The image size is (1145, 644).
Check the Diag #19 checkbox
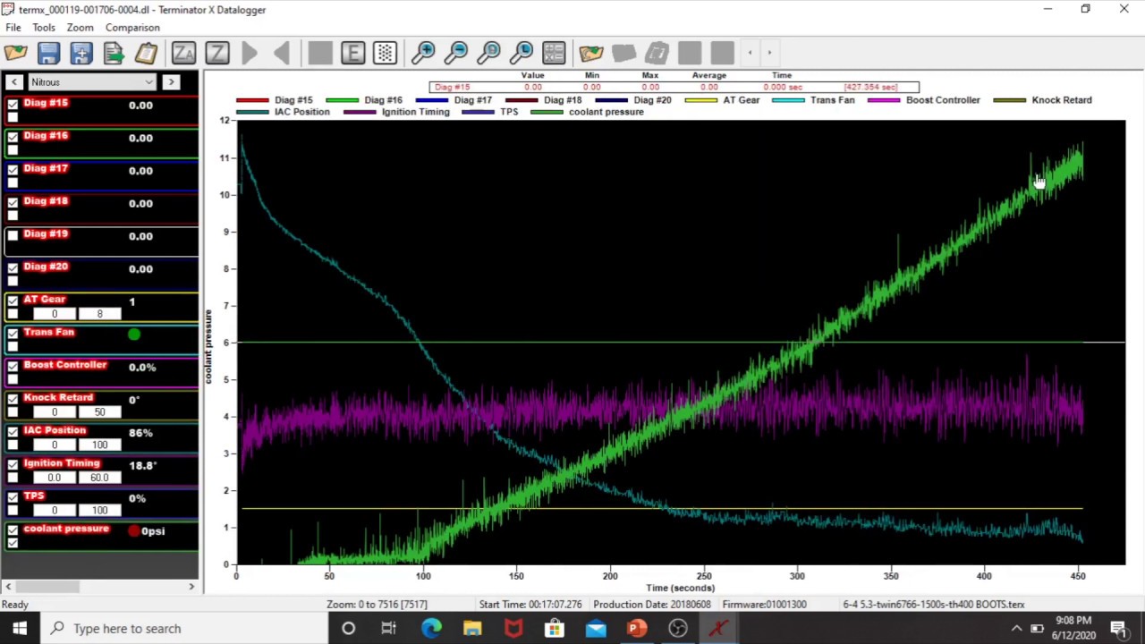point(13,236)
